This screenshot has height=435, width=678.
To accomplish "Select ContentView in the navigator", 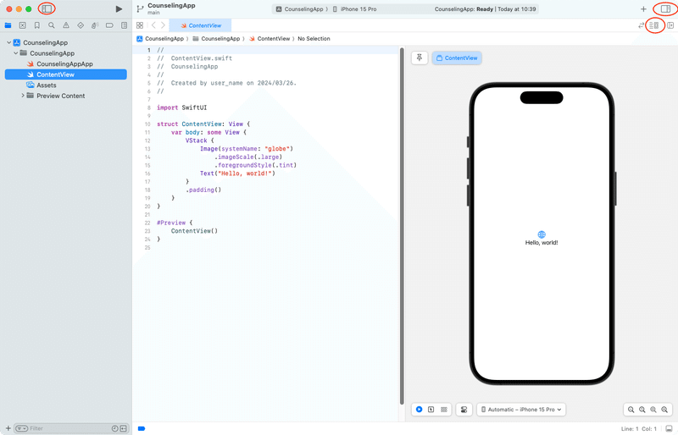I will tap(66, 74).
